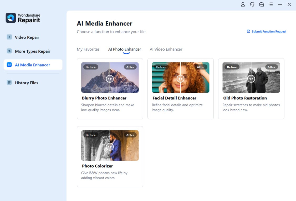Close the Repairit window
The image size is (296, 201).
click(289, 4)
